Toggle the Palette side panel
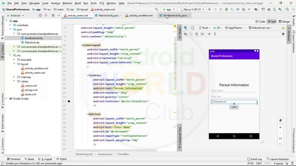 (x=179, y=32)
